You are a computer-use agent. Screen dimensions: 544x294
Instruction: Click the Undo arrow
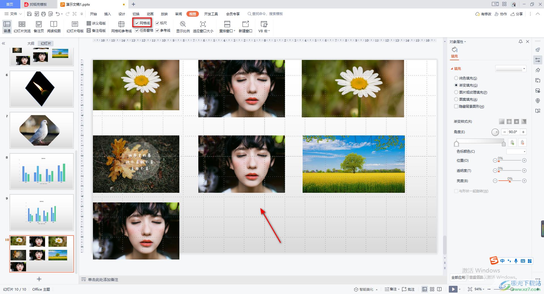tap(58, 14)
